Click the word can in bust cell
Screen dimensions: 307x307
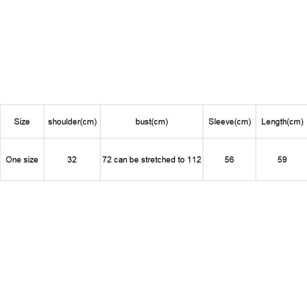tap(120, 160)
